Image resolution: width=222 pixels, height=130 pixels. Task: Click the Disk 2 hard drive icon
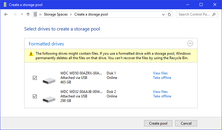(x=49, y=99)
